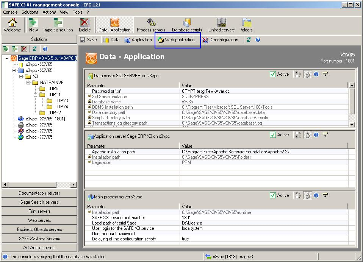Collapse the COPY1 folder node
Viewport: 363px width, 262px height.
(35, 95)
